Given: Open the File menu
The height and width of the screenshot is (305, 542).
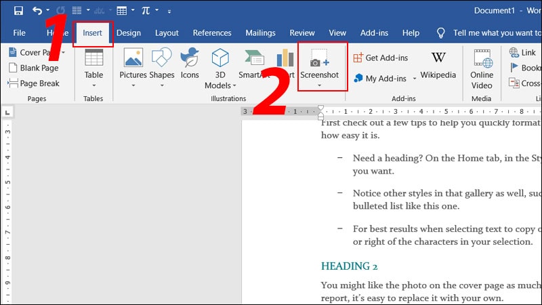Looking at the screenshot, I should [20, 33].
